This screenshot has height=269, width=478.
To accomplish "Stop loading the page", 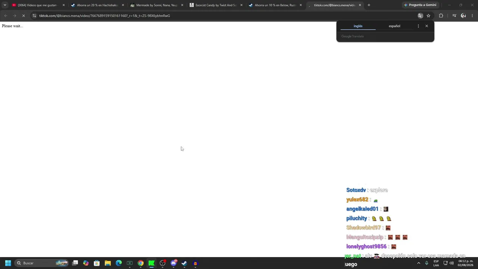I will (x=23, y=16).
